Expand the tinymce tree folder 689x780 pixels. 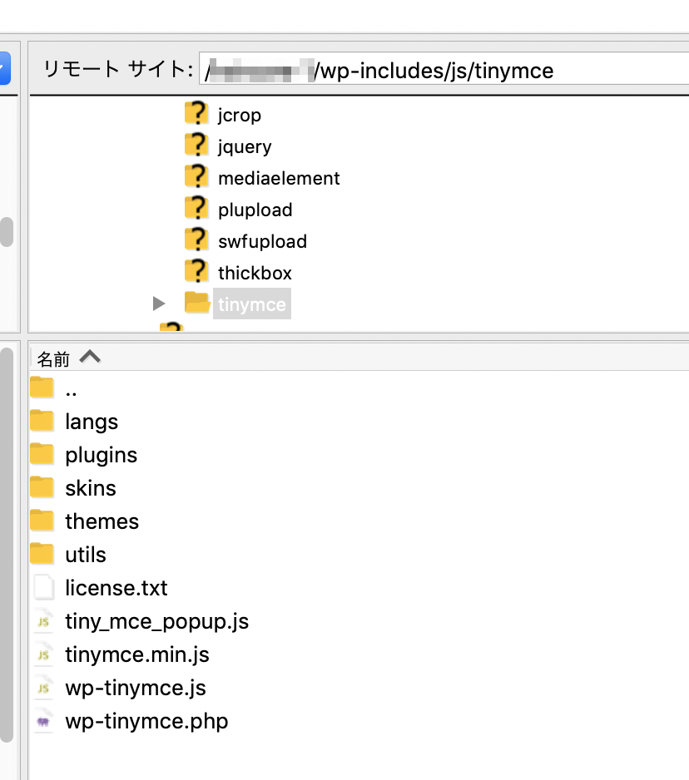pyautogui.click(x=159, y=304)
